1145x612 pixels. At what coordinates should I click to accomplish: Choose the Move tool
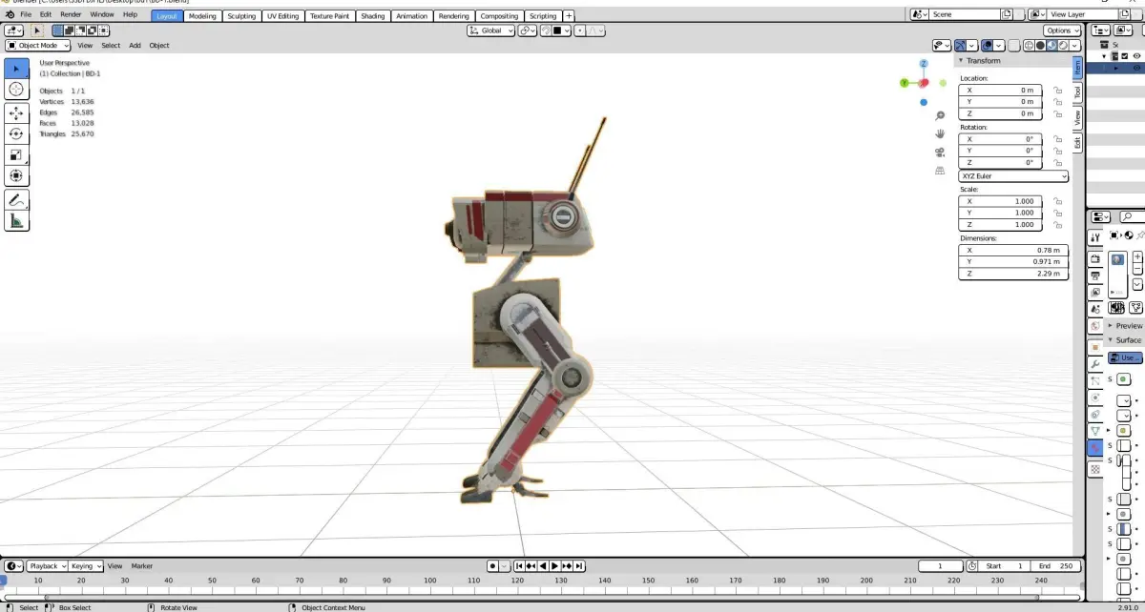[16, 112]
